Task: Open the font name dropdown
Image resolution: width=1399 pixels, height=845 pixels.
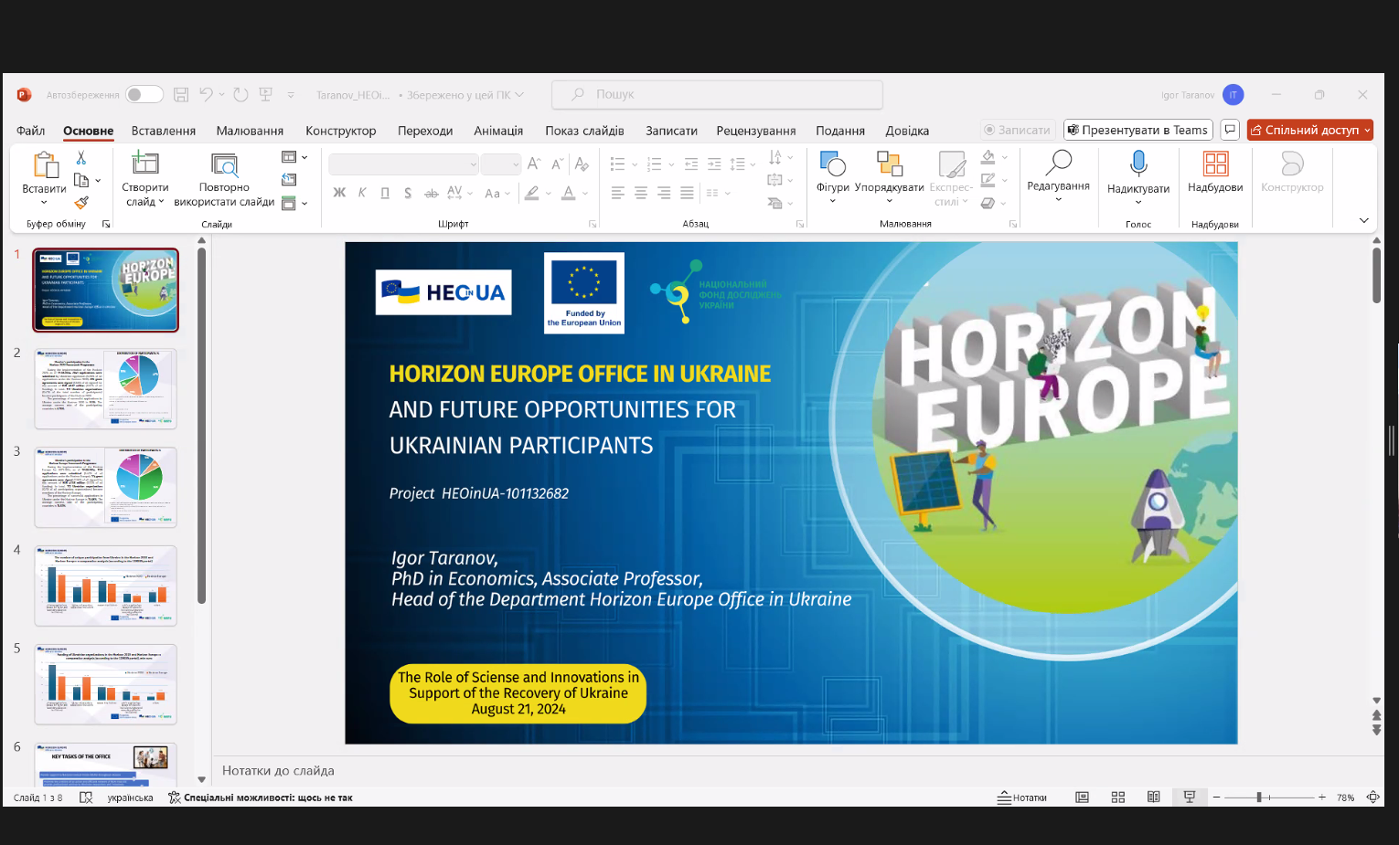Action: (x=474, y=164)
